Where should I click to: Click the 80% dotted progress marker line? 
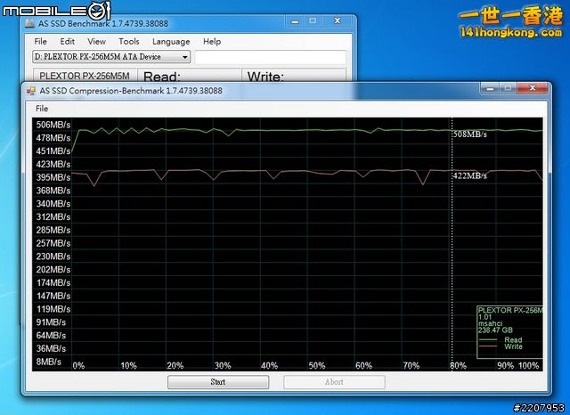(452, 240)
